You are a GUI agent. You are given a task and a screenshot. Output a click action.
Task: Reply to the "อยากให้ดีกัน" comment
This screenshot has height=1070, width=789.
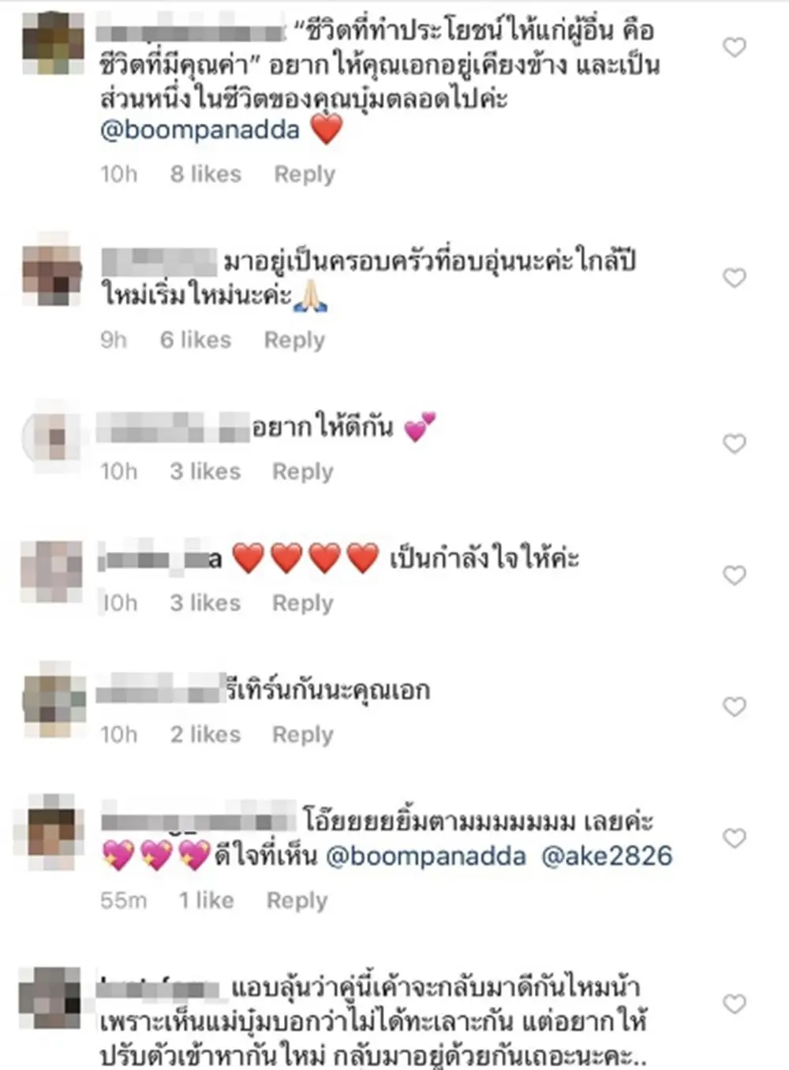[x=303, y=472]
